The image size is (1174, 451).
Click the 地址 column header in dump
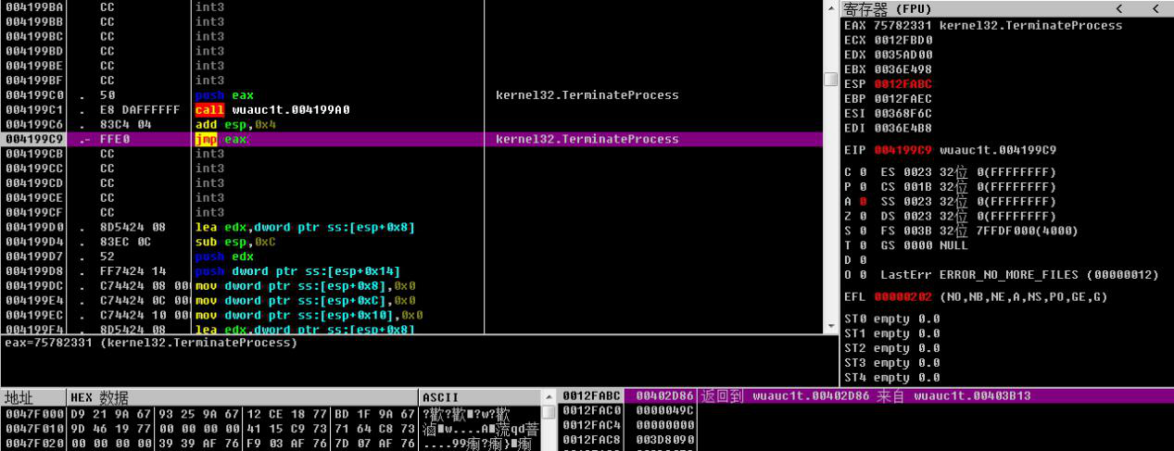tap(20, 397)
